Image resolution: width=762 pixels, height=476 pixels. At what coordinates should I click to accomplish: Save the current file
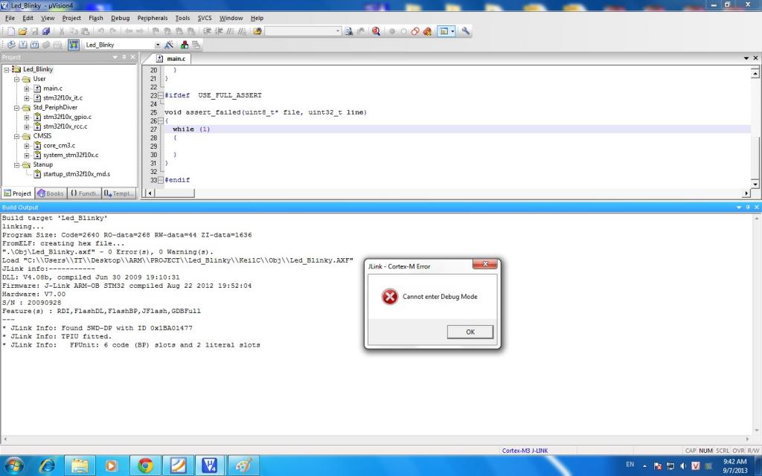[x=34, y=31]
